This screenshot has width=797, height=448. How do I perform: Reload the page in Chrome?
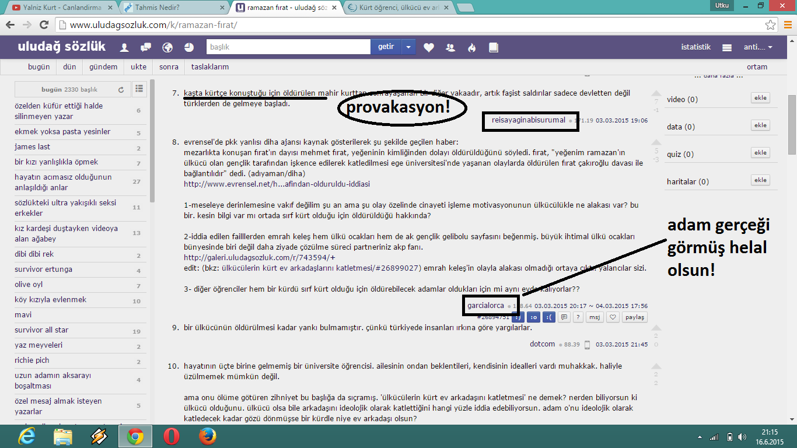click(44, 25)
